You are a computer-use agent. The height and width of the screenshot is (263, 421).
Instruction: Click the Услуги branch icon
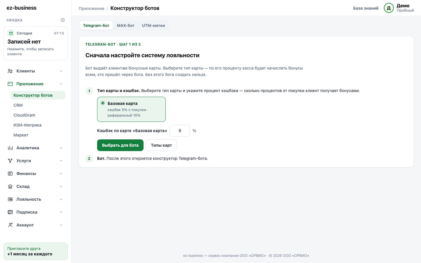point(10,161)
